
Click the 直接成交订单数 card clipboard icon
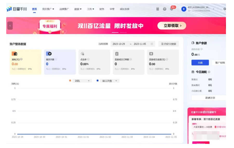tap(117, 53)
